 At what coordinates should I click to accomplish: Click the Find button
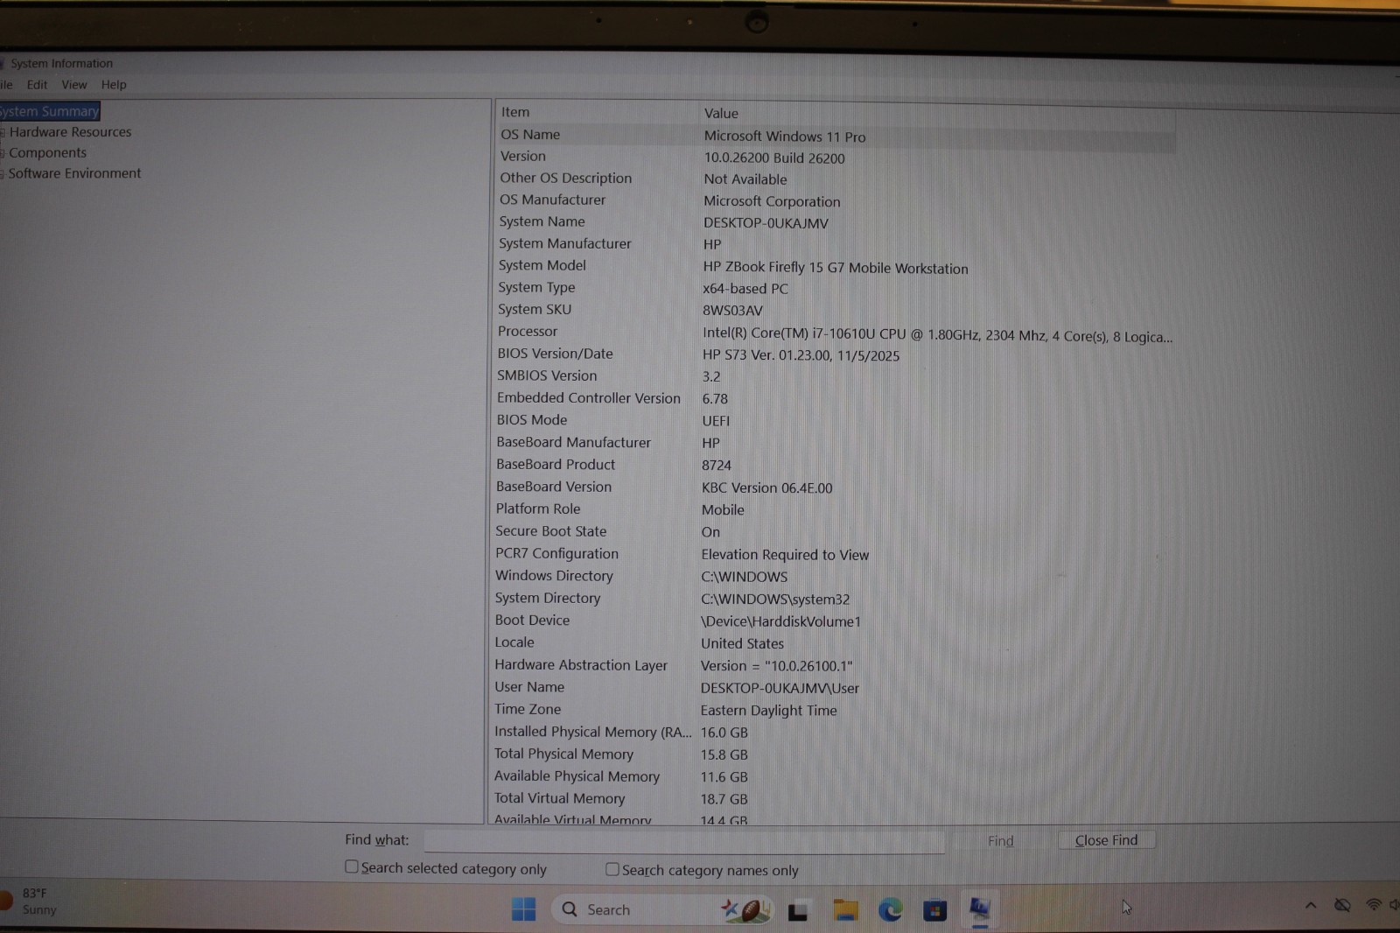pyautogui.click(x=1001, y=841)
